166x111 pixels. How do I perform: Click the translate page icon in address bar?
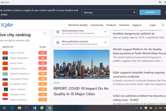click(160, 2)
